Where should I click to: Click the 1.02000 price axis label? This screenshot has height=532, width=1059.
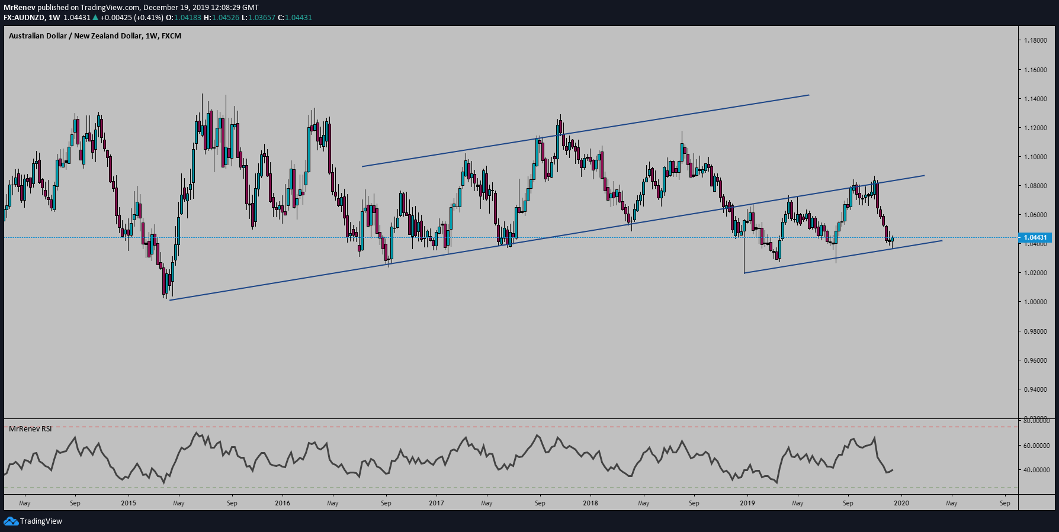1035,273
